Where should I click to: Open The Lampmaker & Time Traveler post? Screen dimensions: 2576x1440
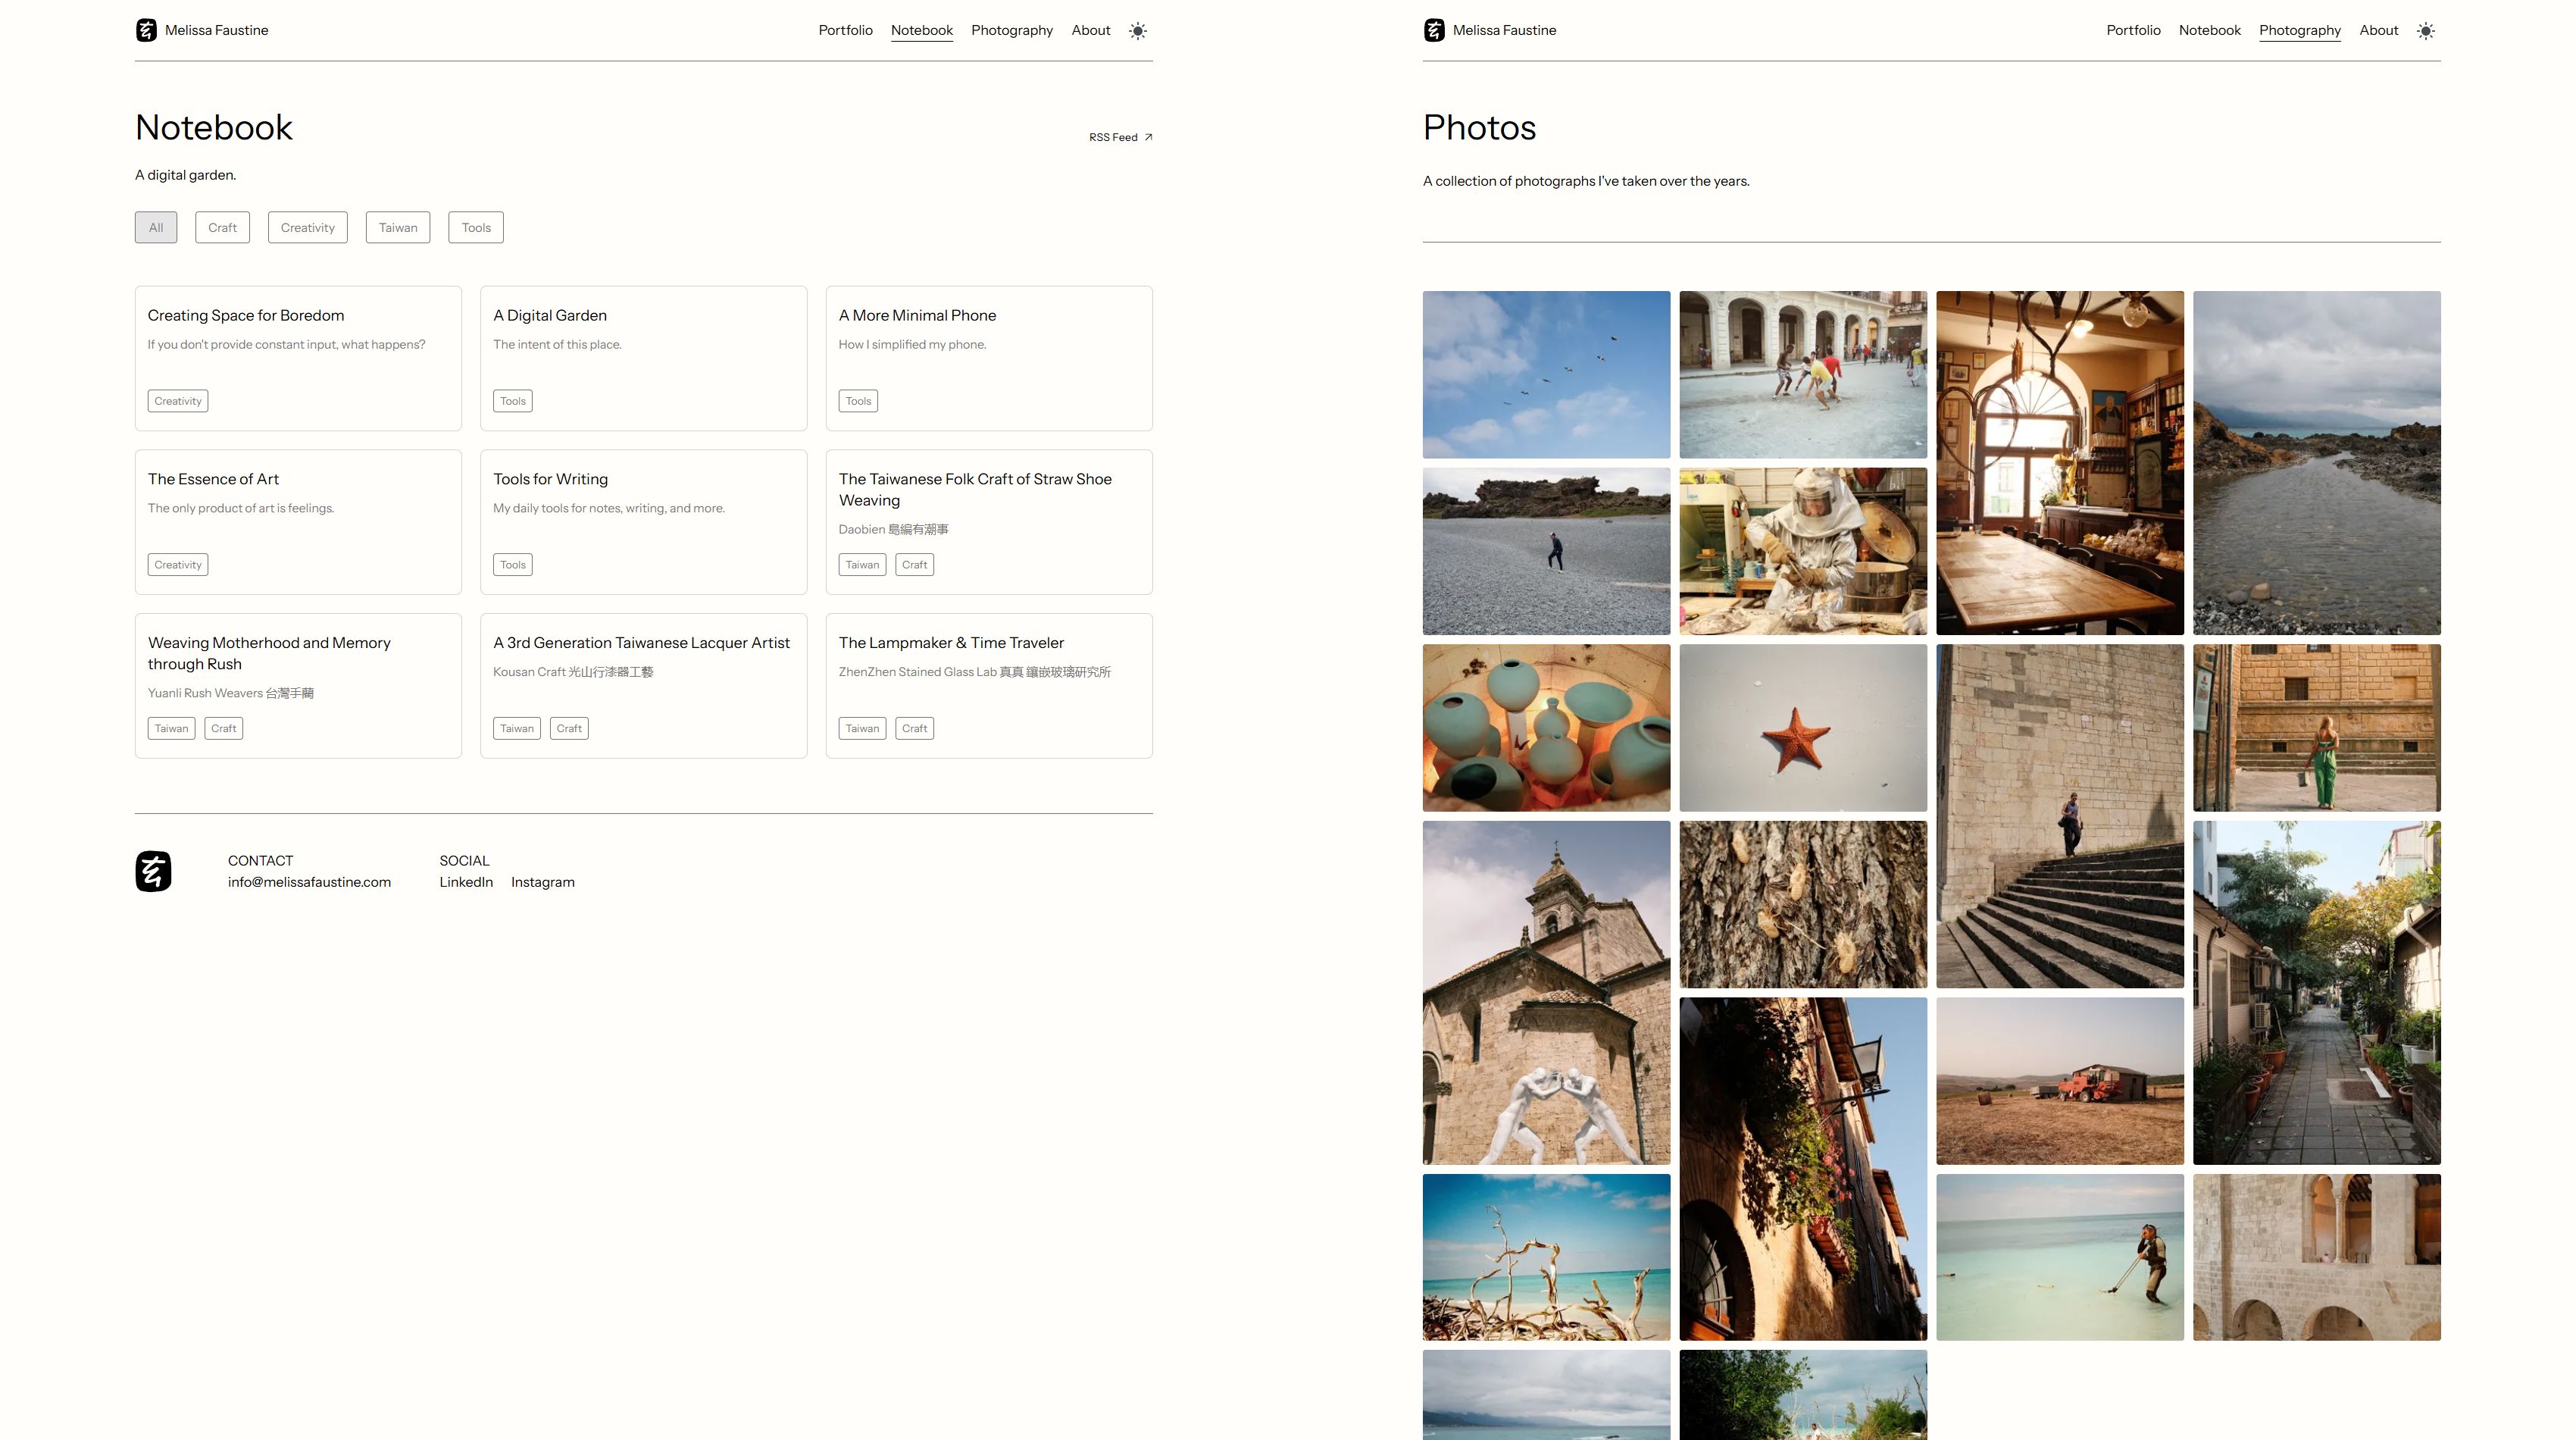(x=951, y=643)
